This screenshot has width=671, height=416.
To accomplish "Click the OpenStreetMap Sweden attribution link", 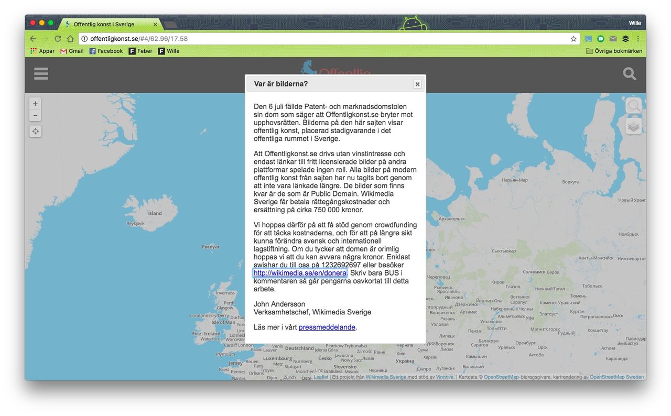I will point(617,377).
